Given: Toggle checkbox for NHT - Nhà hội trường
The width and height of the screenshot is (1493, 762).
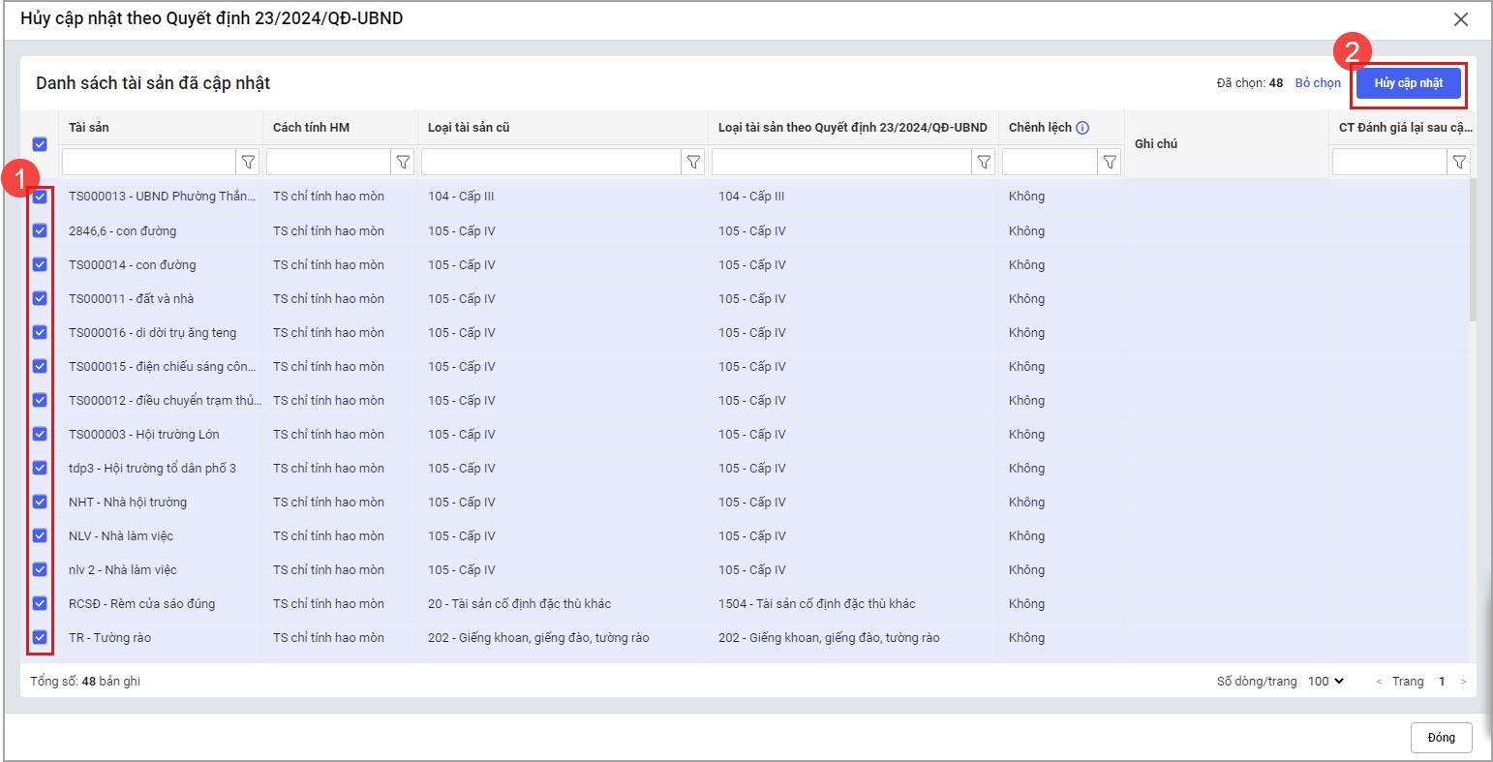Looking at the screenshot, I should pos(40,502).
